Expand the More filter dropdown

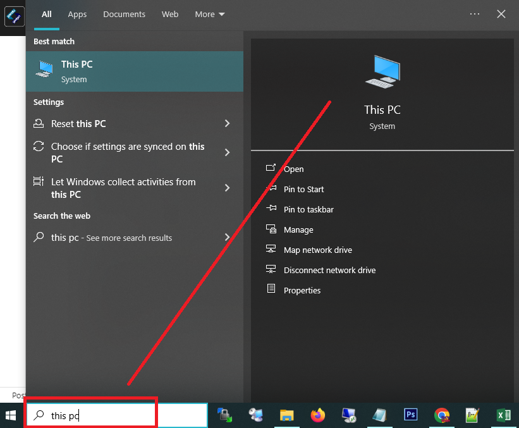pos(210,15)
